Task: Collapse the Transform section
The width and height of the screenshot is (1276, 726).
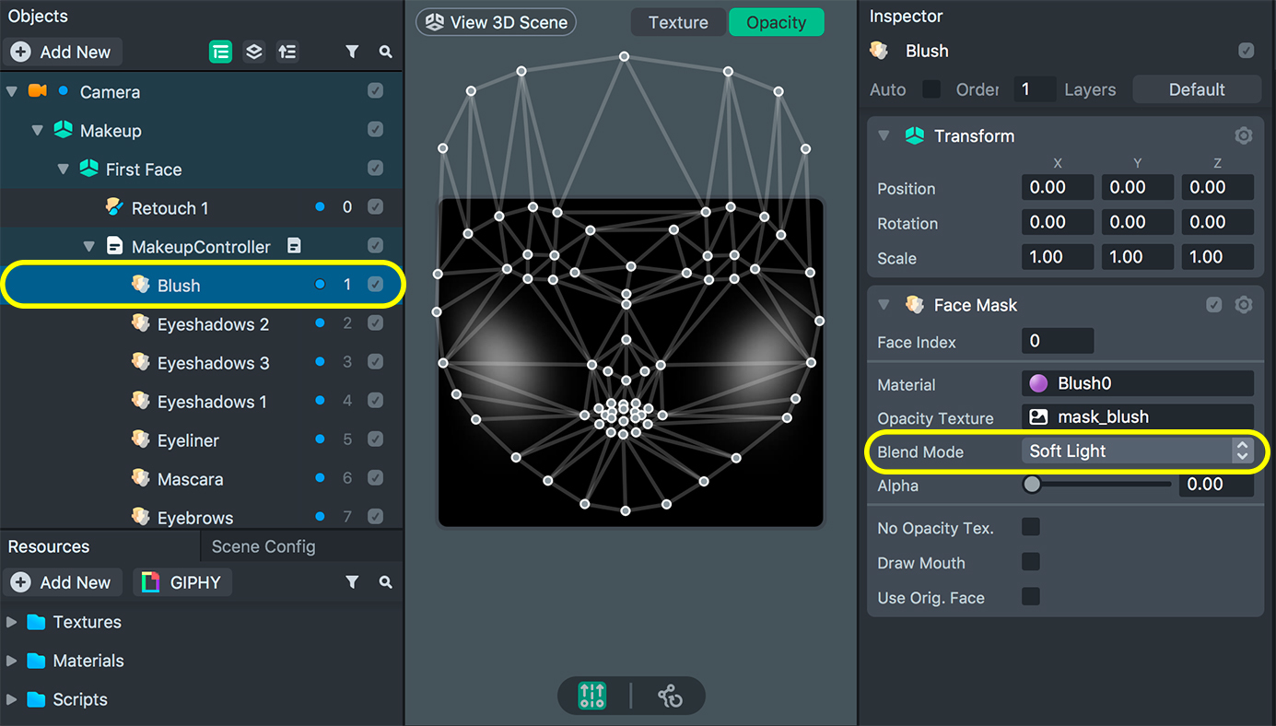Action: point(884,136)
